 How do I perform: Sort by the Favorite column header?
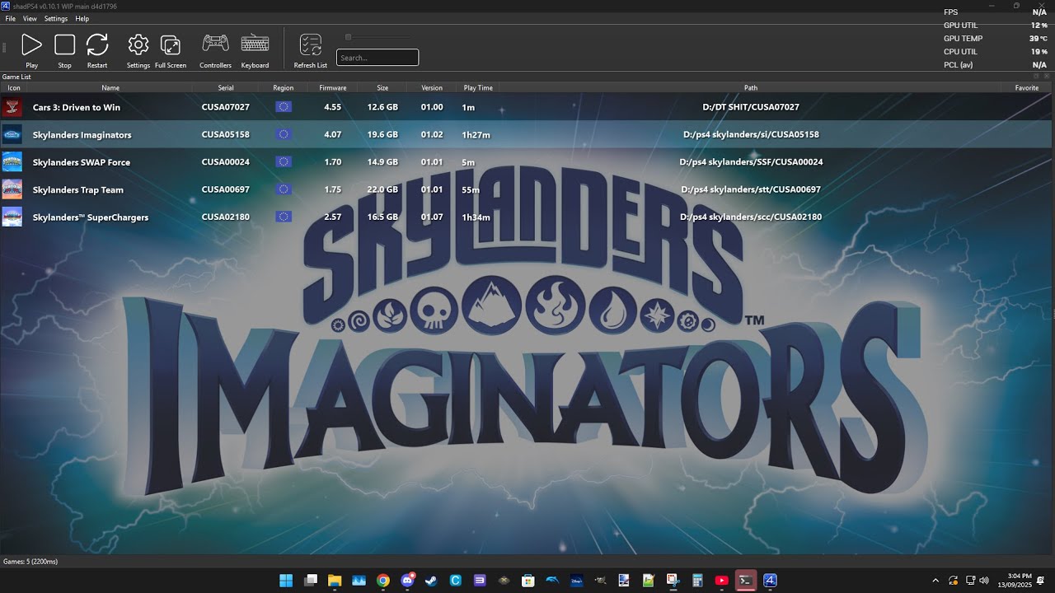1027,87
